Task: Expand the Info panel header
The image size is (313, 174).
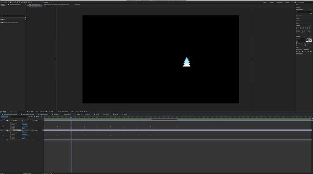Action: pos(297,4)
